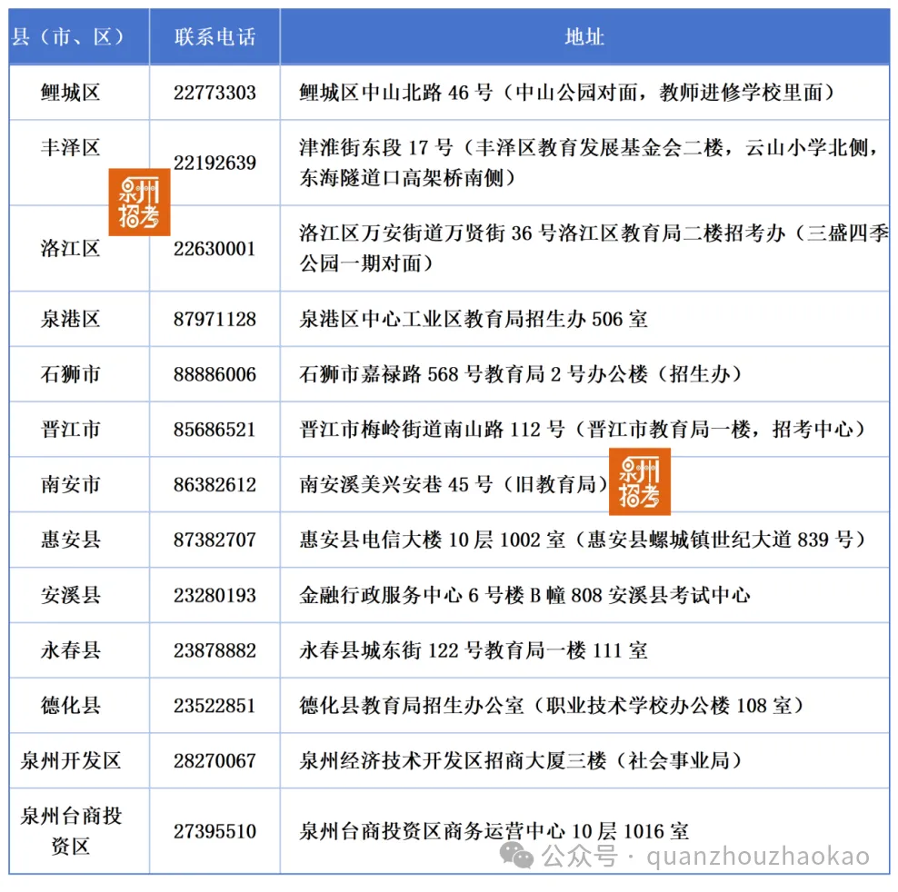This screenshot has height=892, width=898.
Task: Select phone number 27395510
Action: point(215,831)
